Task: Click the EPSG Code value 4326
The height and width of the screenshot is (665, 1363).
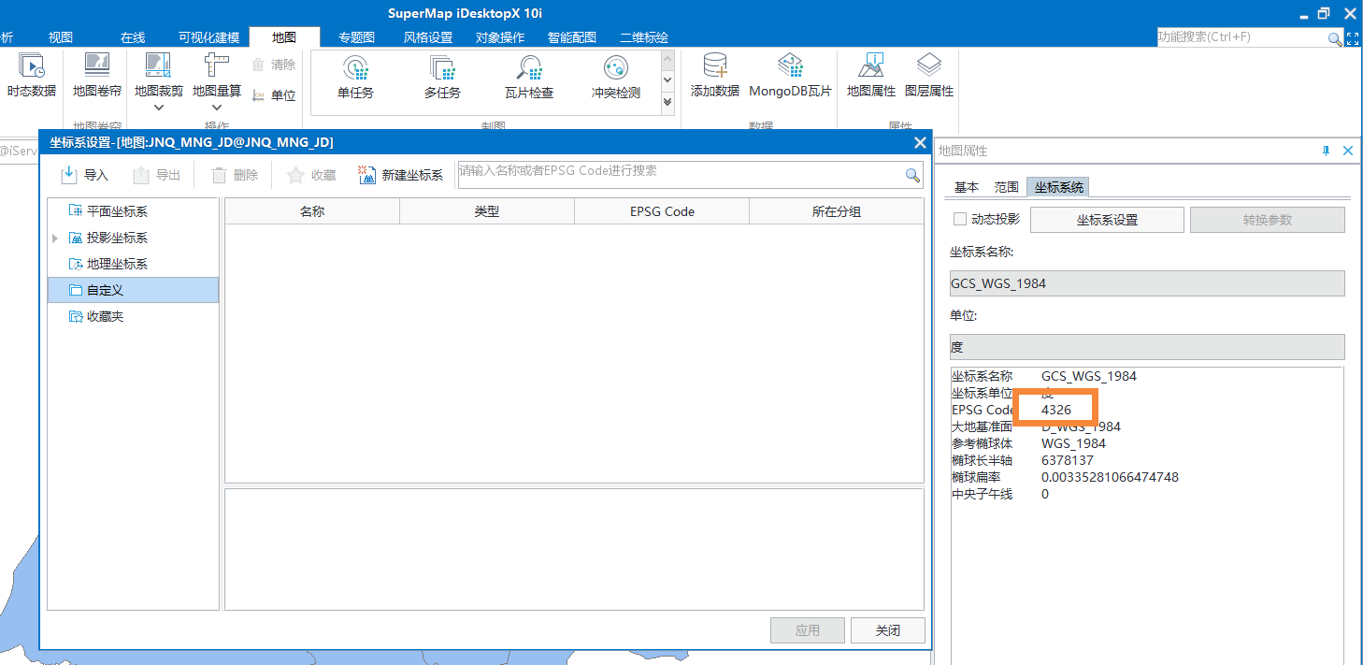Action: [1056, 410]
